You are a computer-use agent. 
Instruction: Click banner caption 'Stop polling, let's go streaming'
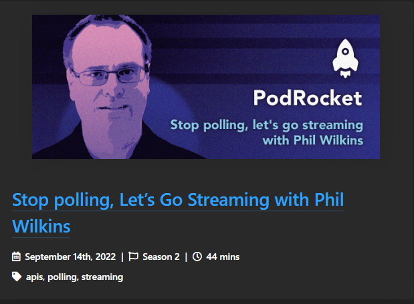pyautogui.click(x=266, y=125)
